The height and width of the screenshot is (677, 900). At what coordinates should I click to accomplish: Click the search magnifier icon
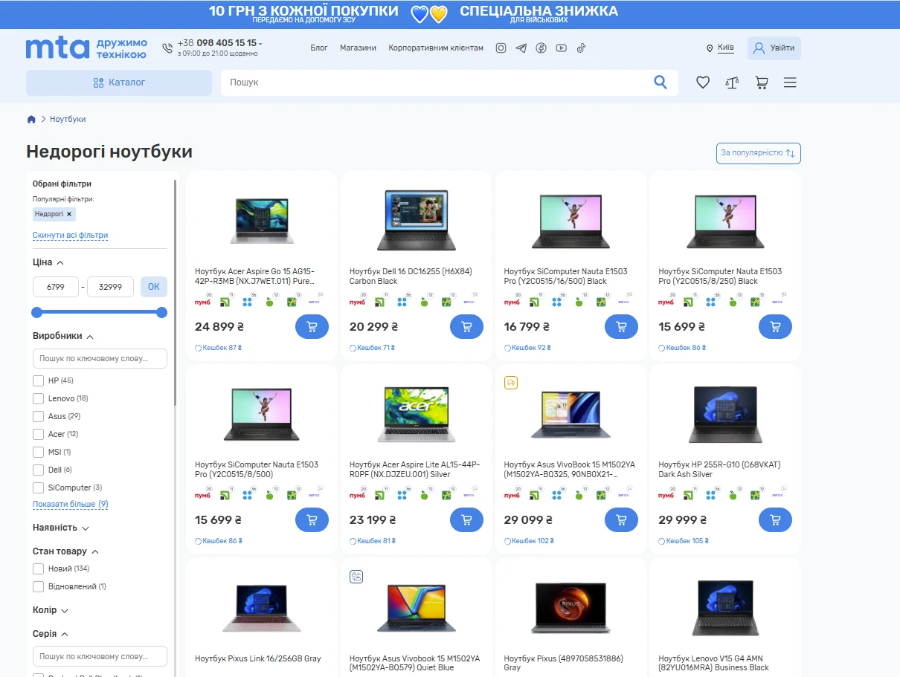pyautogui.click(x=660, y=82)
